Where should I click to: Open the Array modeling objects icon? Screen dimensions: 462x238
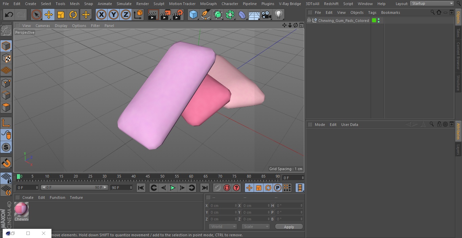[x=230, y=15]
